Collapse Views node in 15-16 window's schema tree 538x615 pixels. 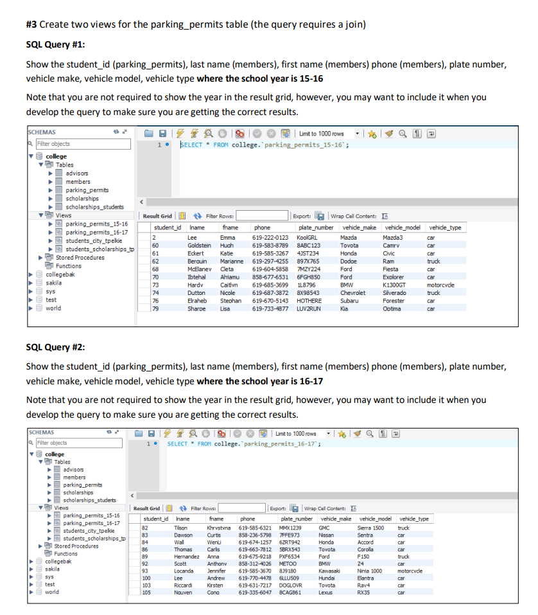(40, 215)
